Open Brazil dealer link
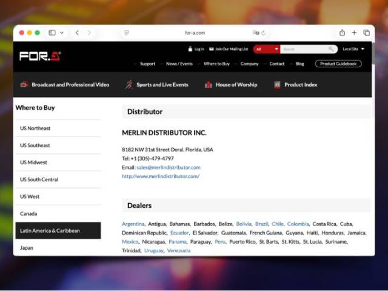This screenshot has width=388, height=291. click(x=261, y=224)
